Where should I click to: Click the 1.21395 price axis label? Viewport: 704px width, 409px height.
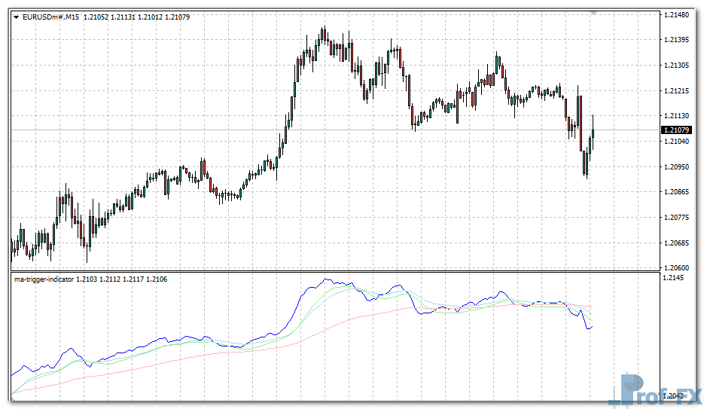click(678, 40)
